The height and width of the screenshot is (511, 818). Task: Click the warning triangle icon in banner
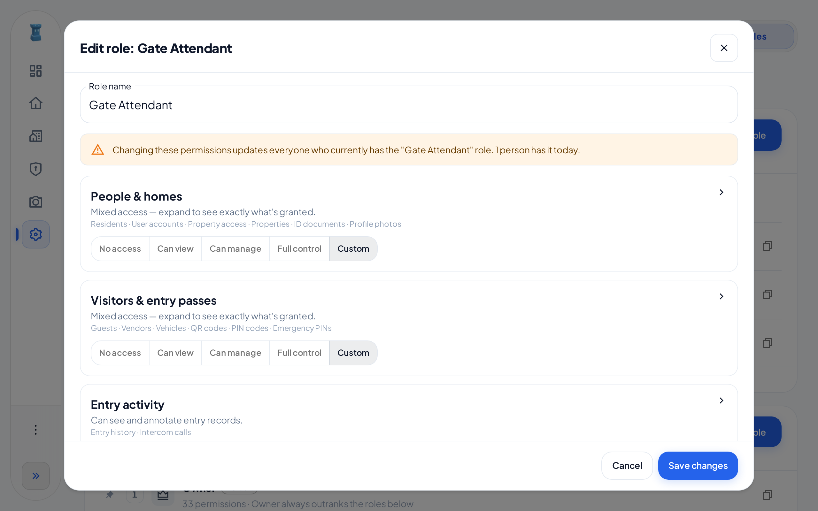click(x=98, y=149)
